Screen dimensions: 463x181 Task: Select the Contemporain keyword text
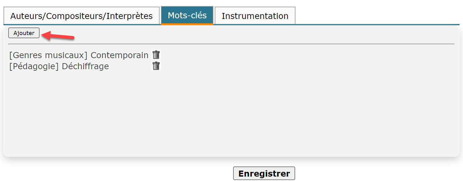(x=119, y=55)
